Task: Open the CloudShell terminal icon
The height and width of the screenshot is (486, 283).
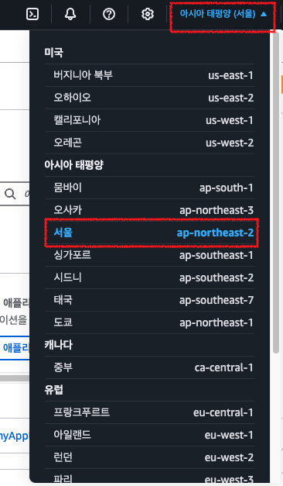Action: [32, 14]
